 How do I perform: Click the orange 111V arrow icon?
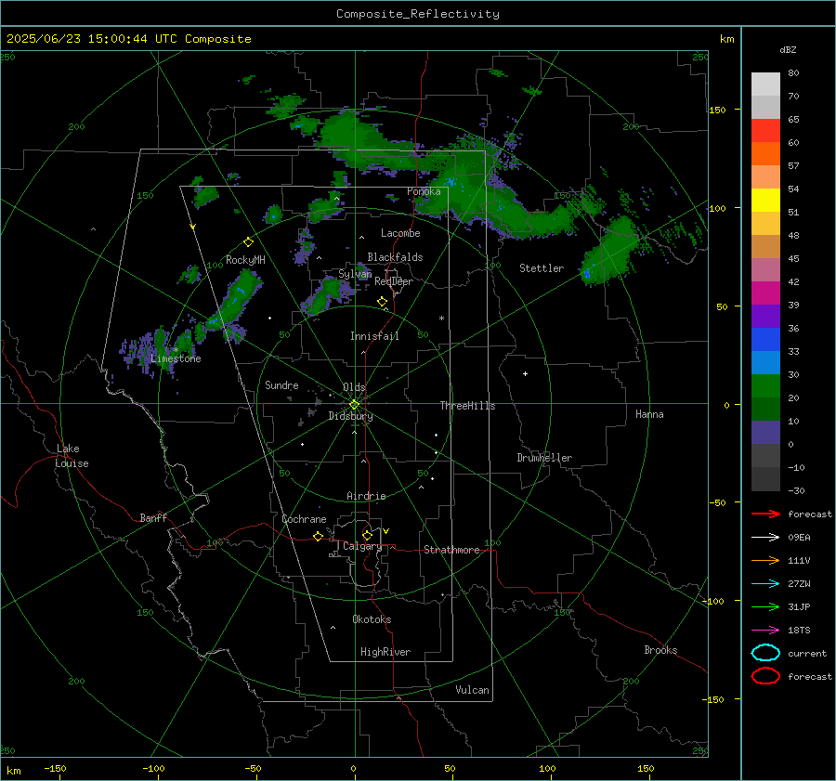[765, 560]
